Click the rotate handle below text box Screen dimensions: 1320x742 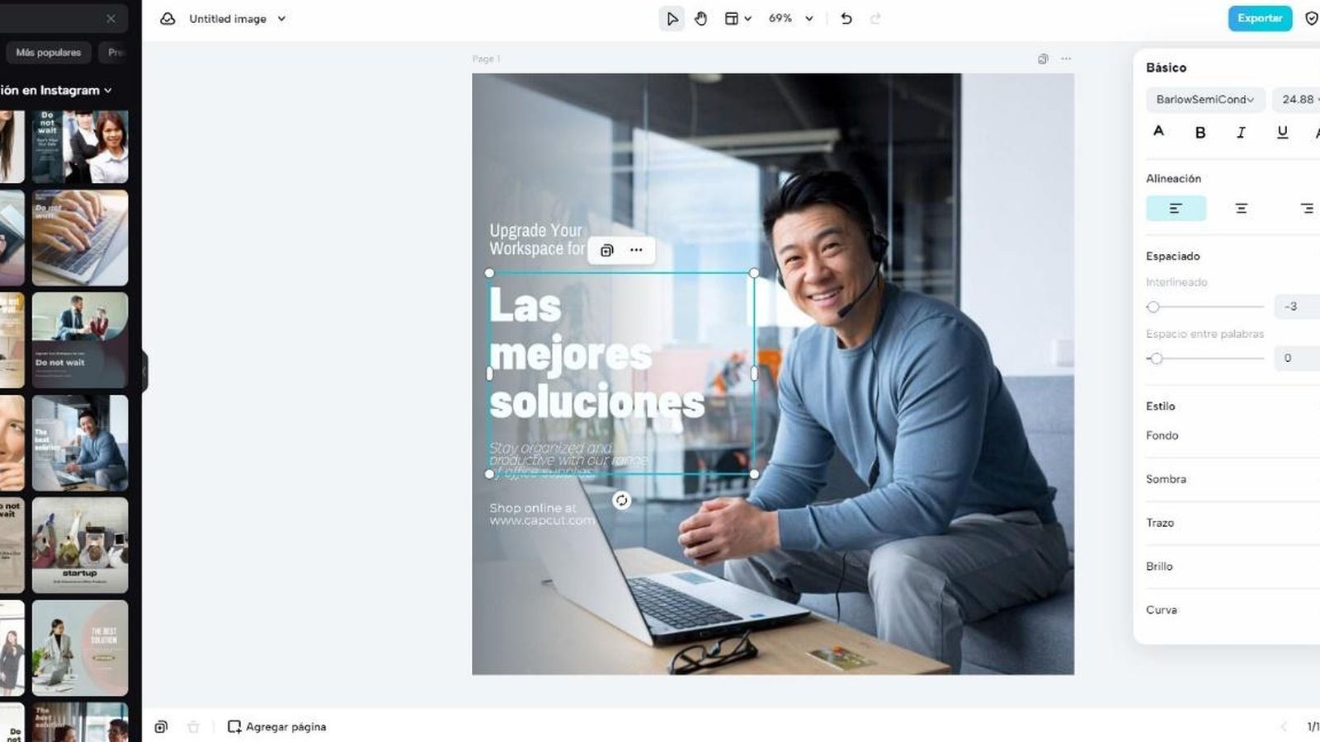point(621,500)
